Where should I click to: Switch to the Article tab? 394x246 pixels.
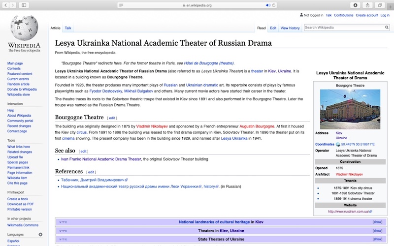(55, 28)
